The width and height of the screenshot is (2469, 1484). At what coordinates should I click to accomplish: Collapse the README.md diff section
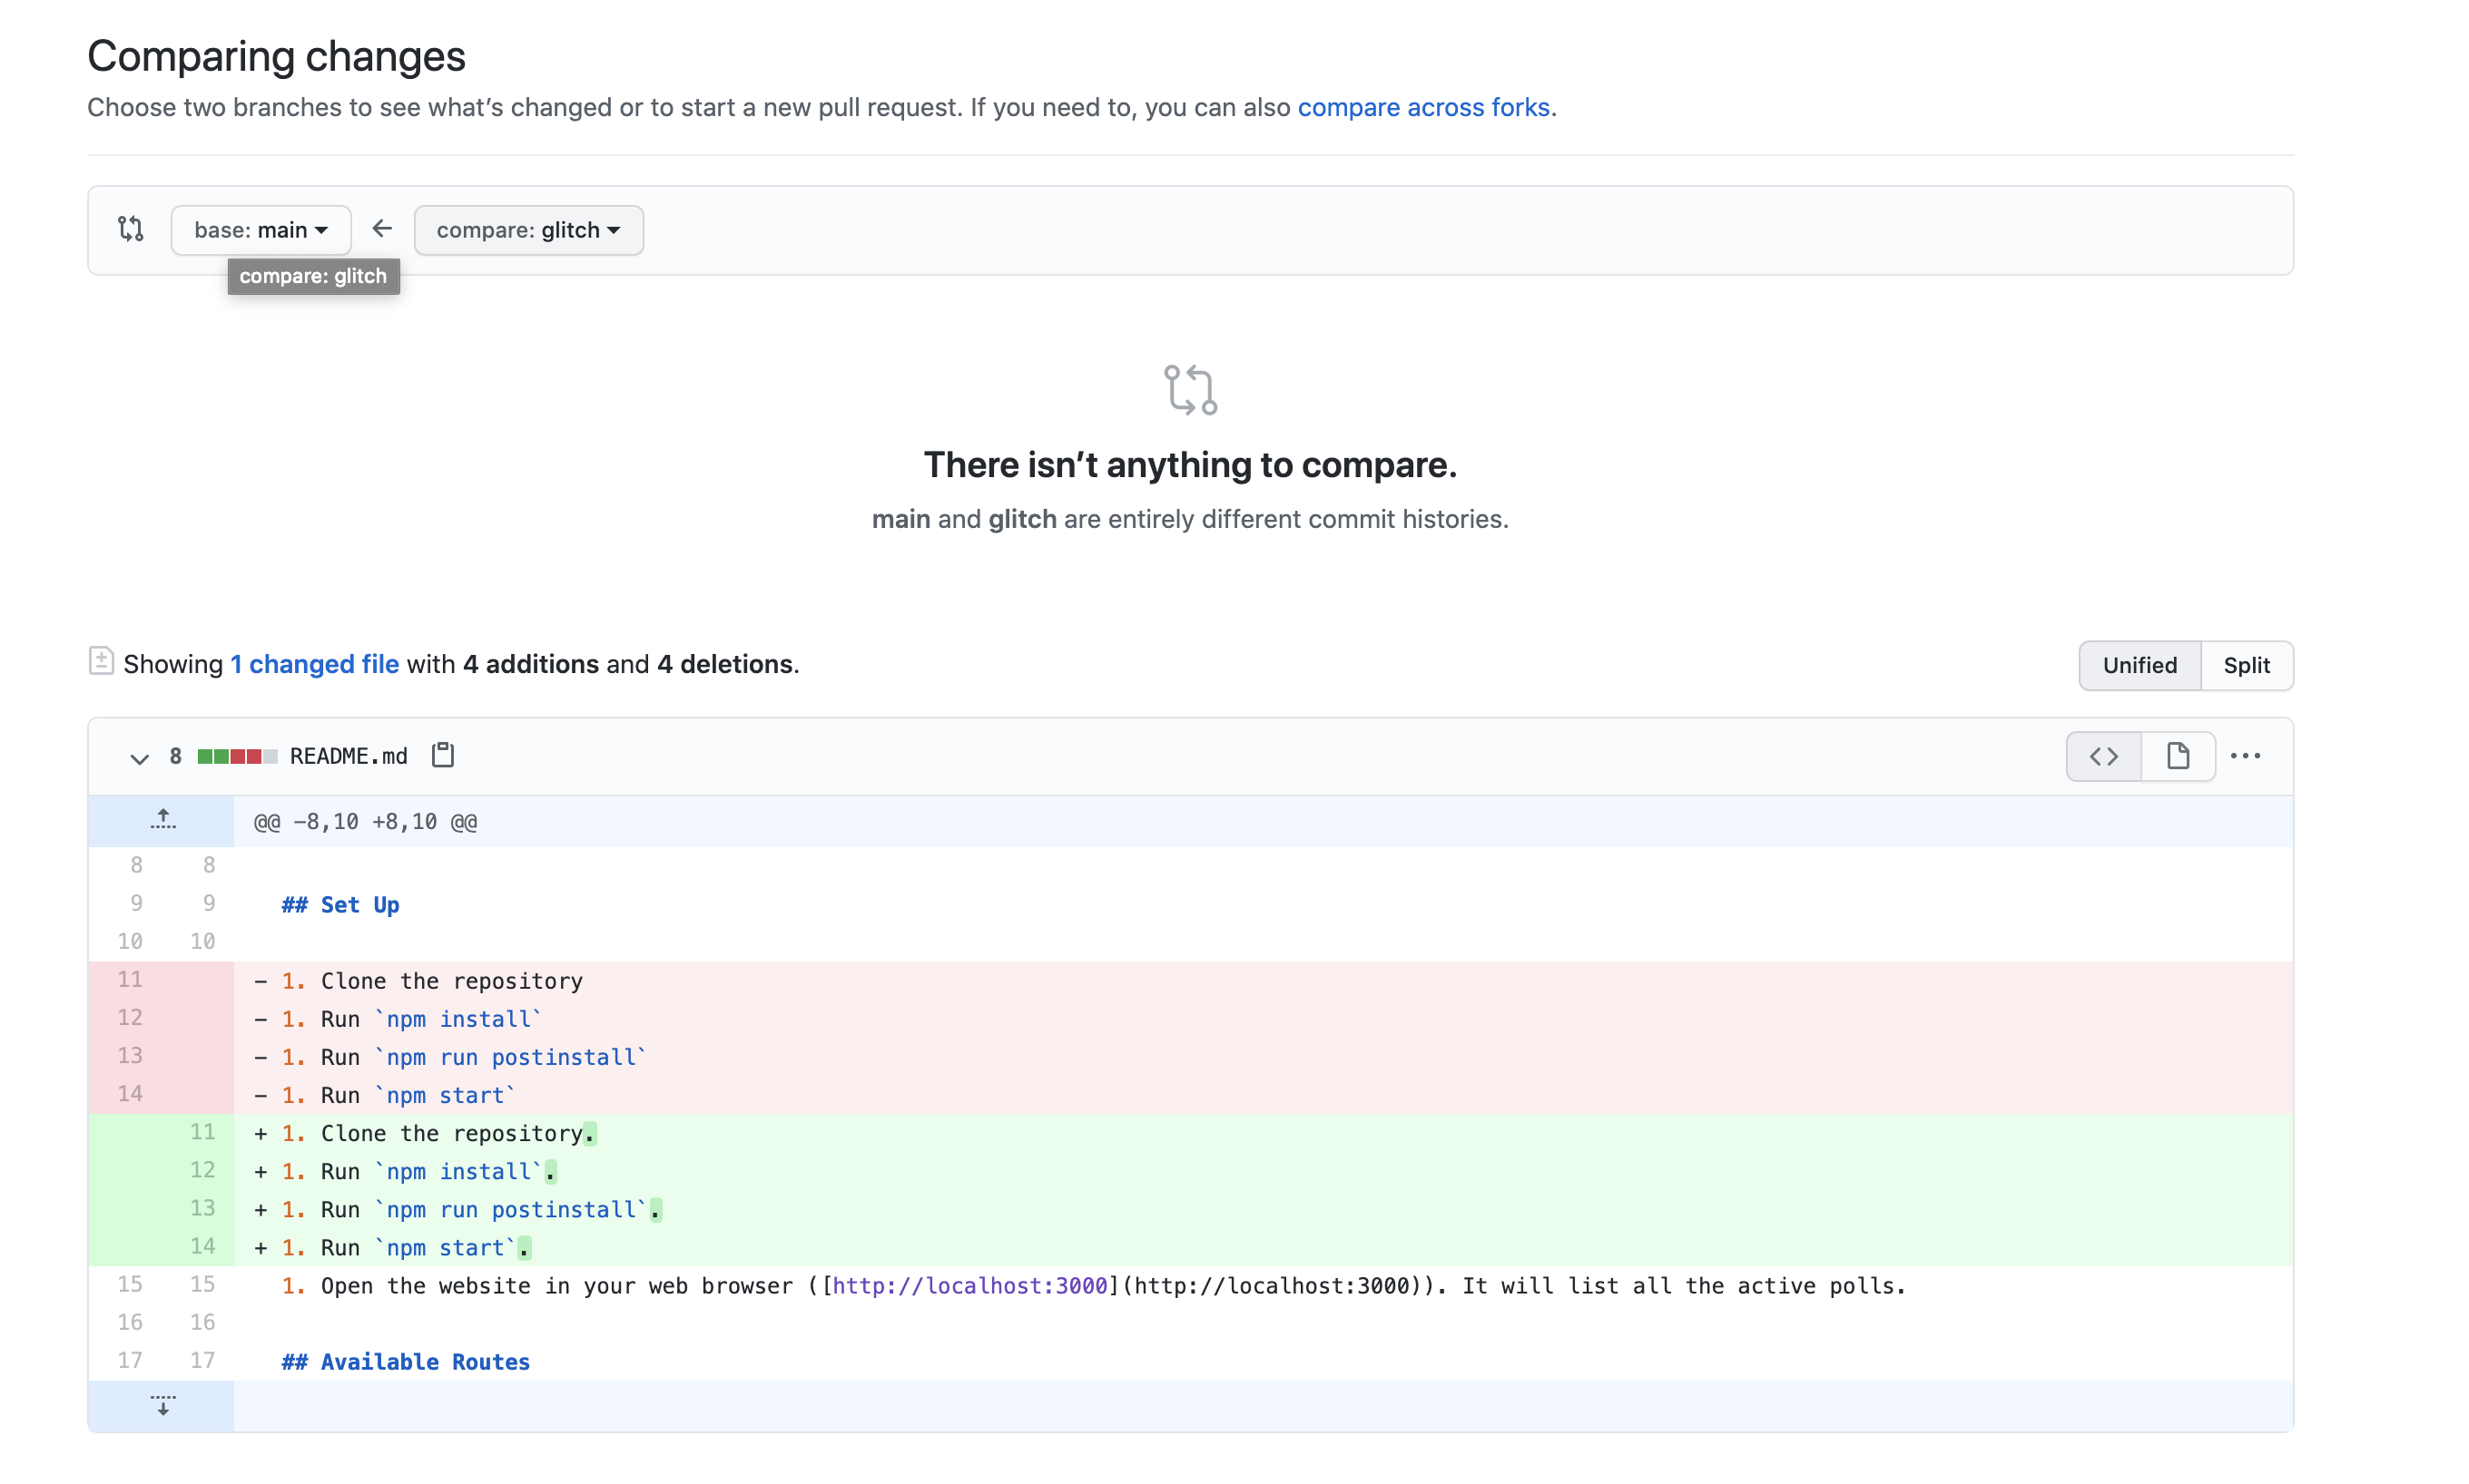tap(139, 758)
